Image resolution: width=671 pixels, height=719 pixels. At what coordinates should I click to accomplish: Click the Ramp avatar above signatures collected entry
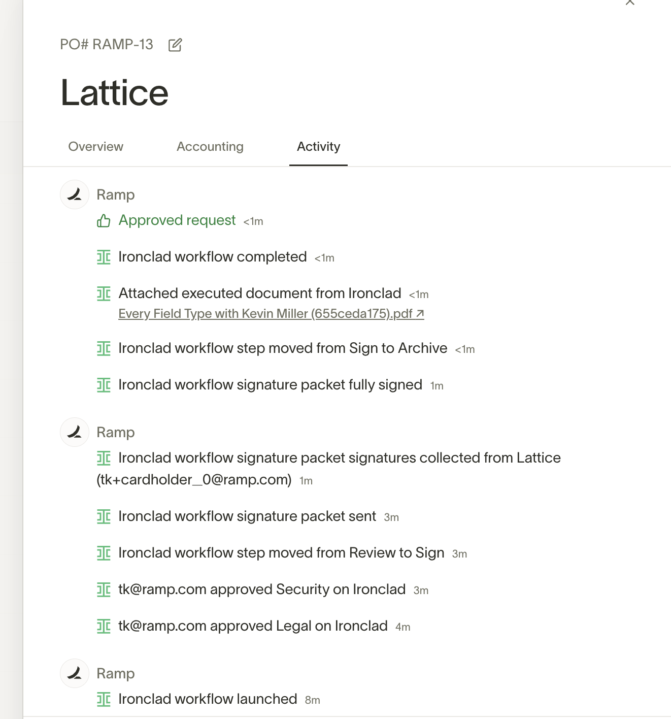(x=75, y=432)
